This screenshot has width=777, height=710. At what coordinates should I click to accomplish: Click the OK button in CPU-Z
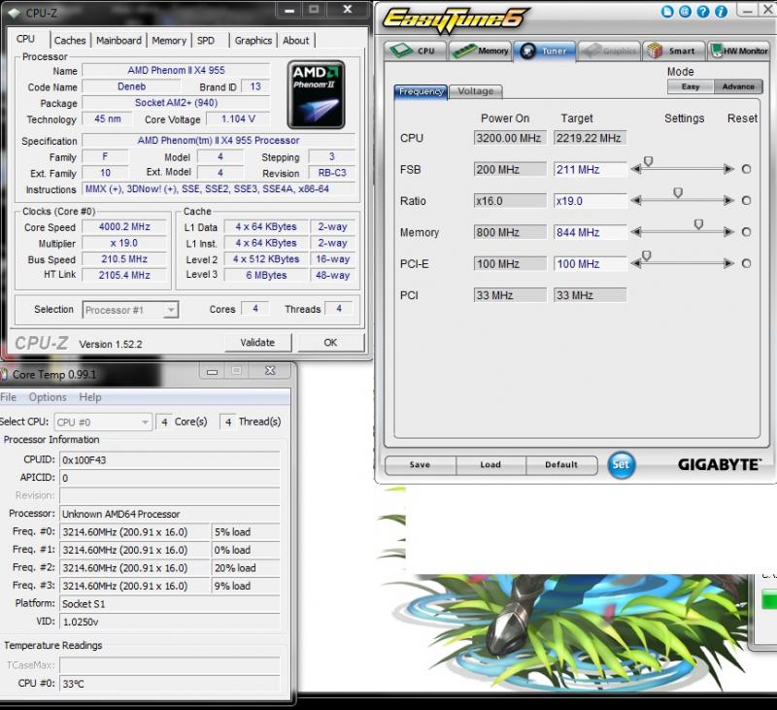point(330,342)
